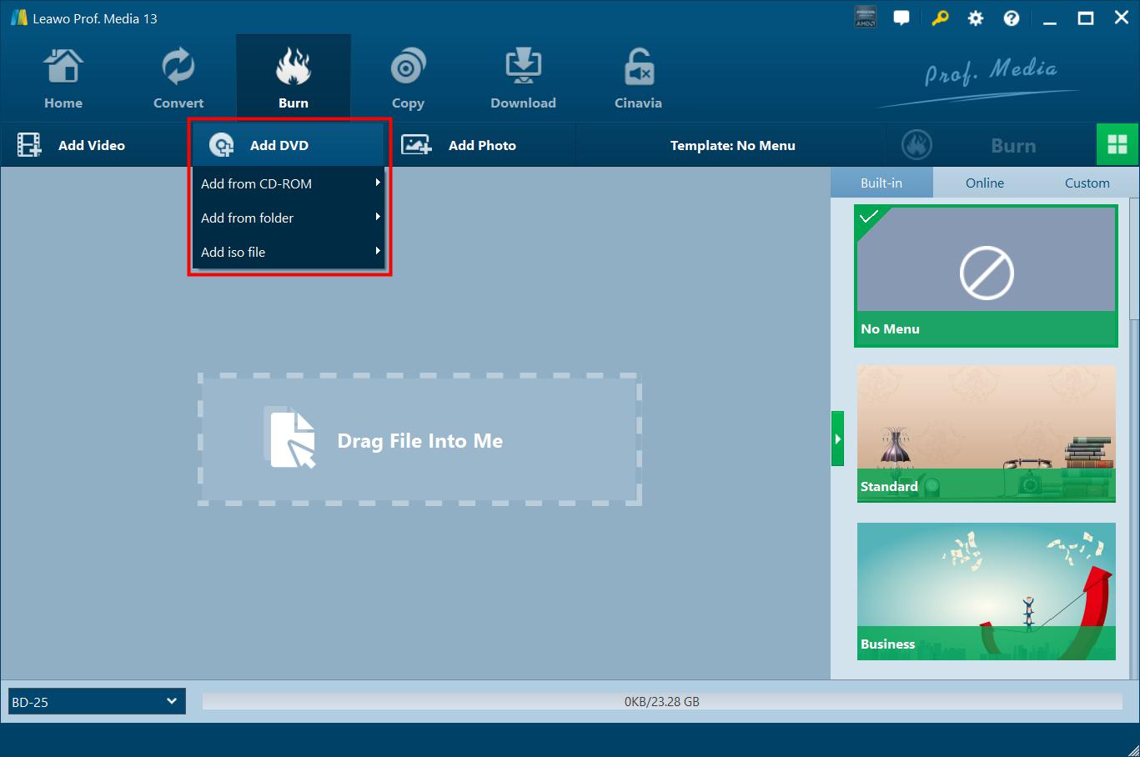1140x757 pixels.
Task: Switch to the Custom templates tab
Action: tap(1087, 183)
